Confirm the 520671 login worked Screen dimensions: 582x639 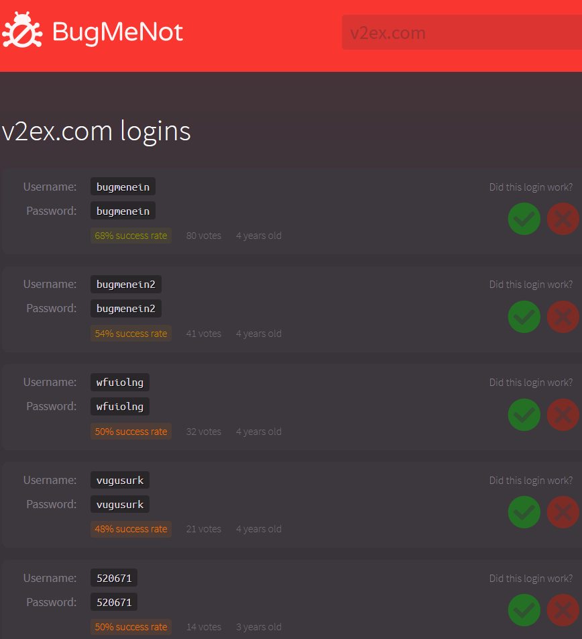coord(524,610)
